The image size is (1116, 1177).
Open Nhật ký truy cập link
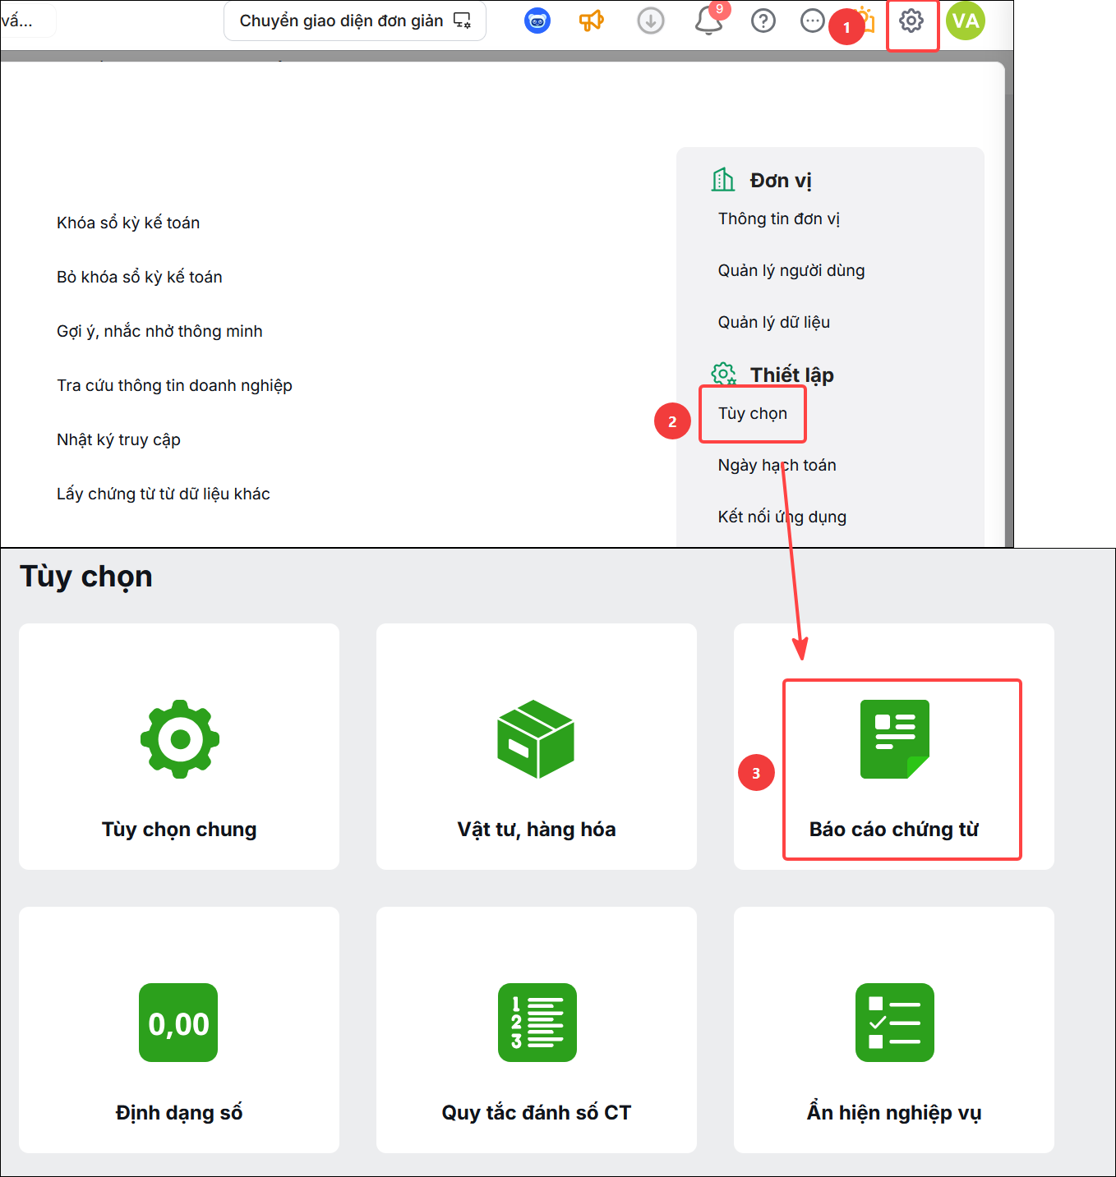click(x=118, y=439)
